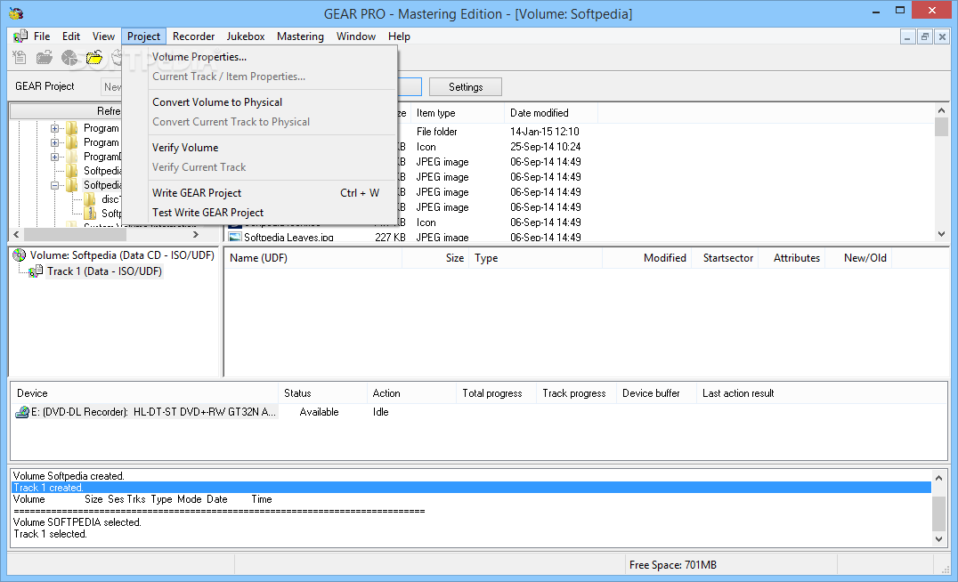
Task: Open the Jukebox menu
Action: coord(246,36)
